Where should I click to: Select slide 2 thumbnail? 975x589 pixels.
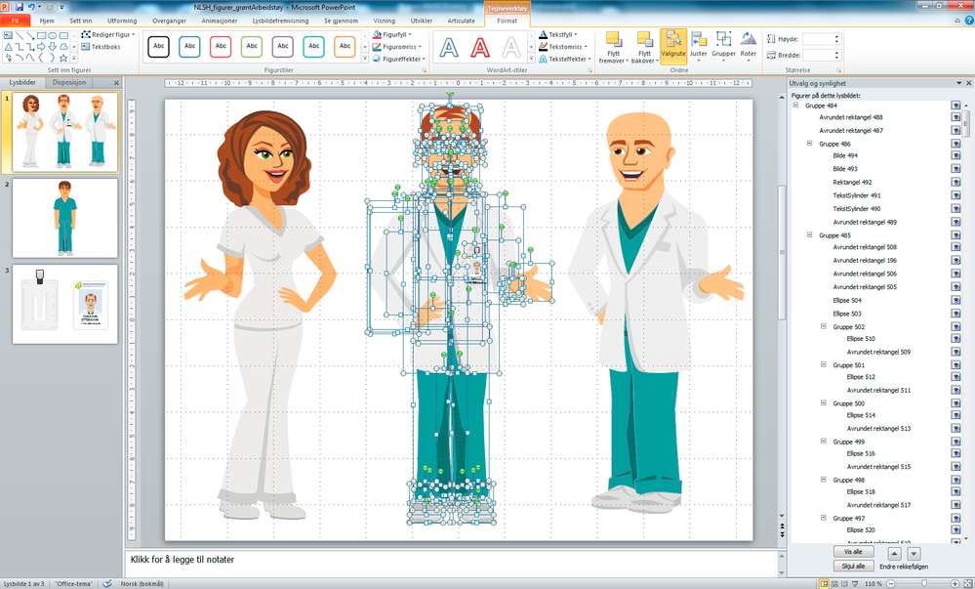pos(64,217)
